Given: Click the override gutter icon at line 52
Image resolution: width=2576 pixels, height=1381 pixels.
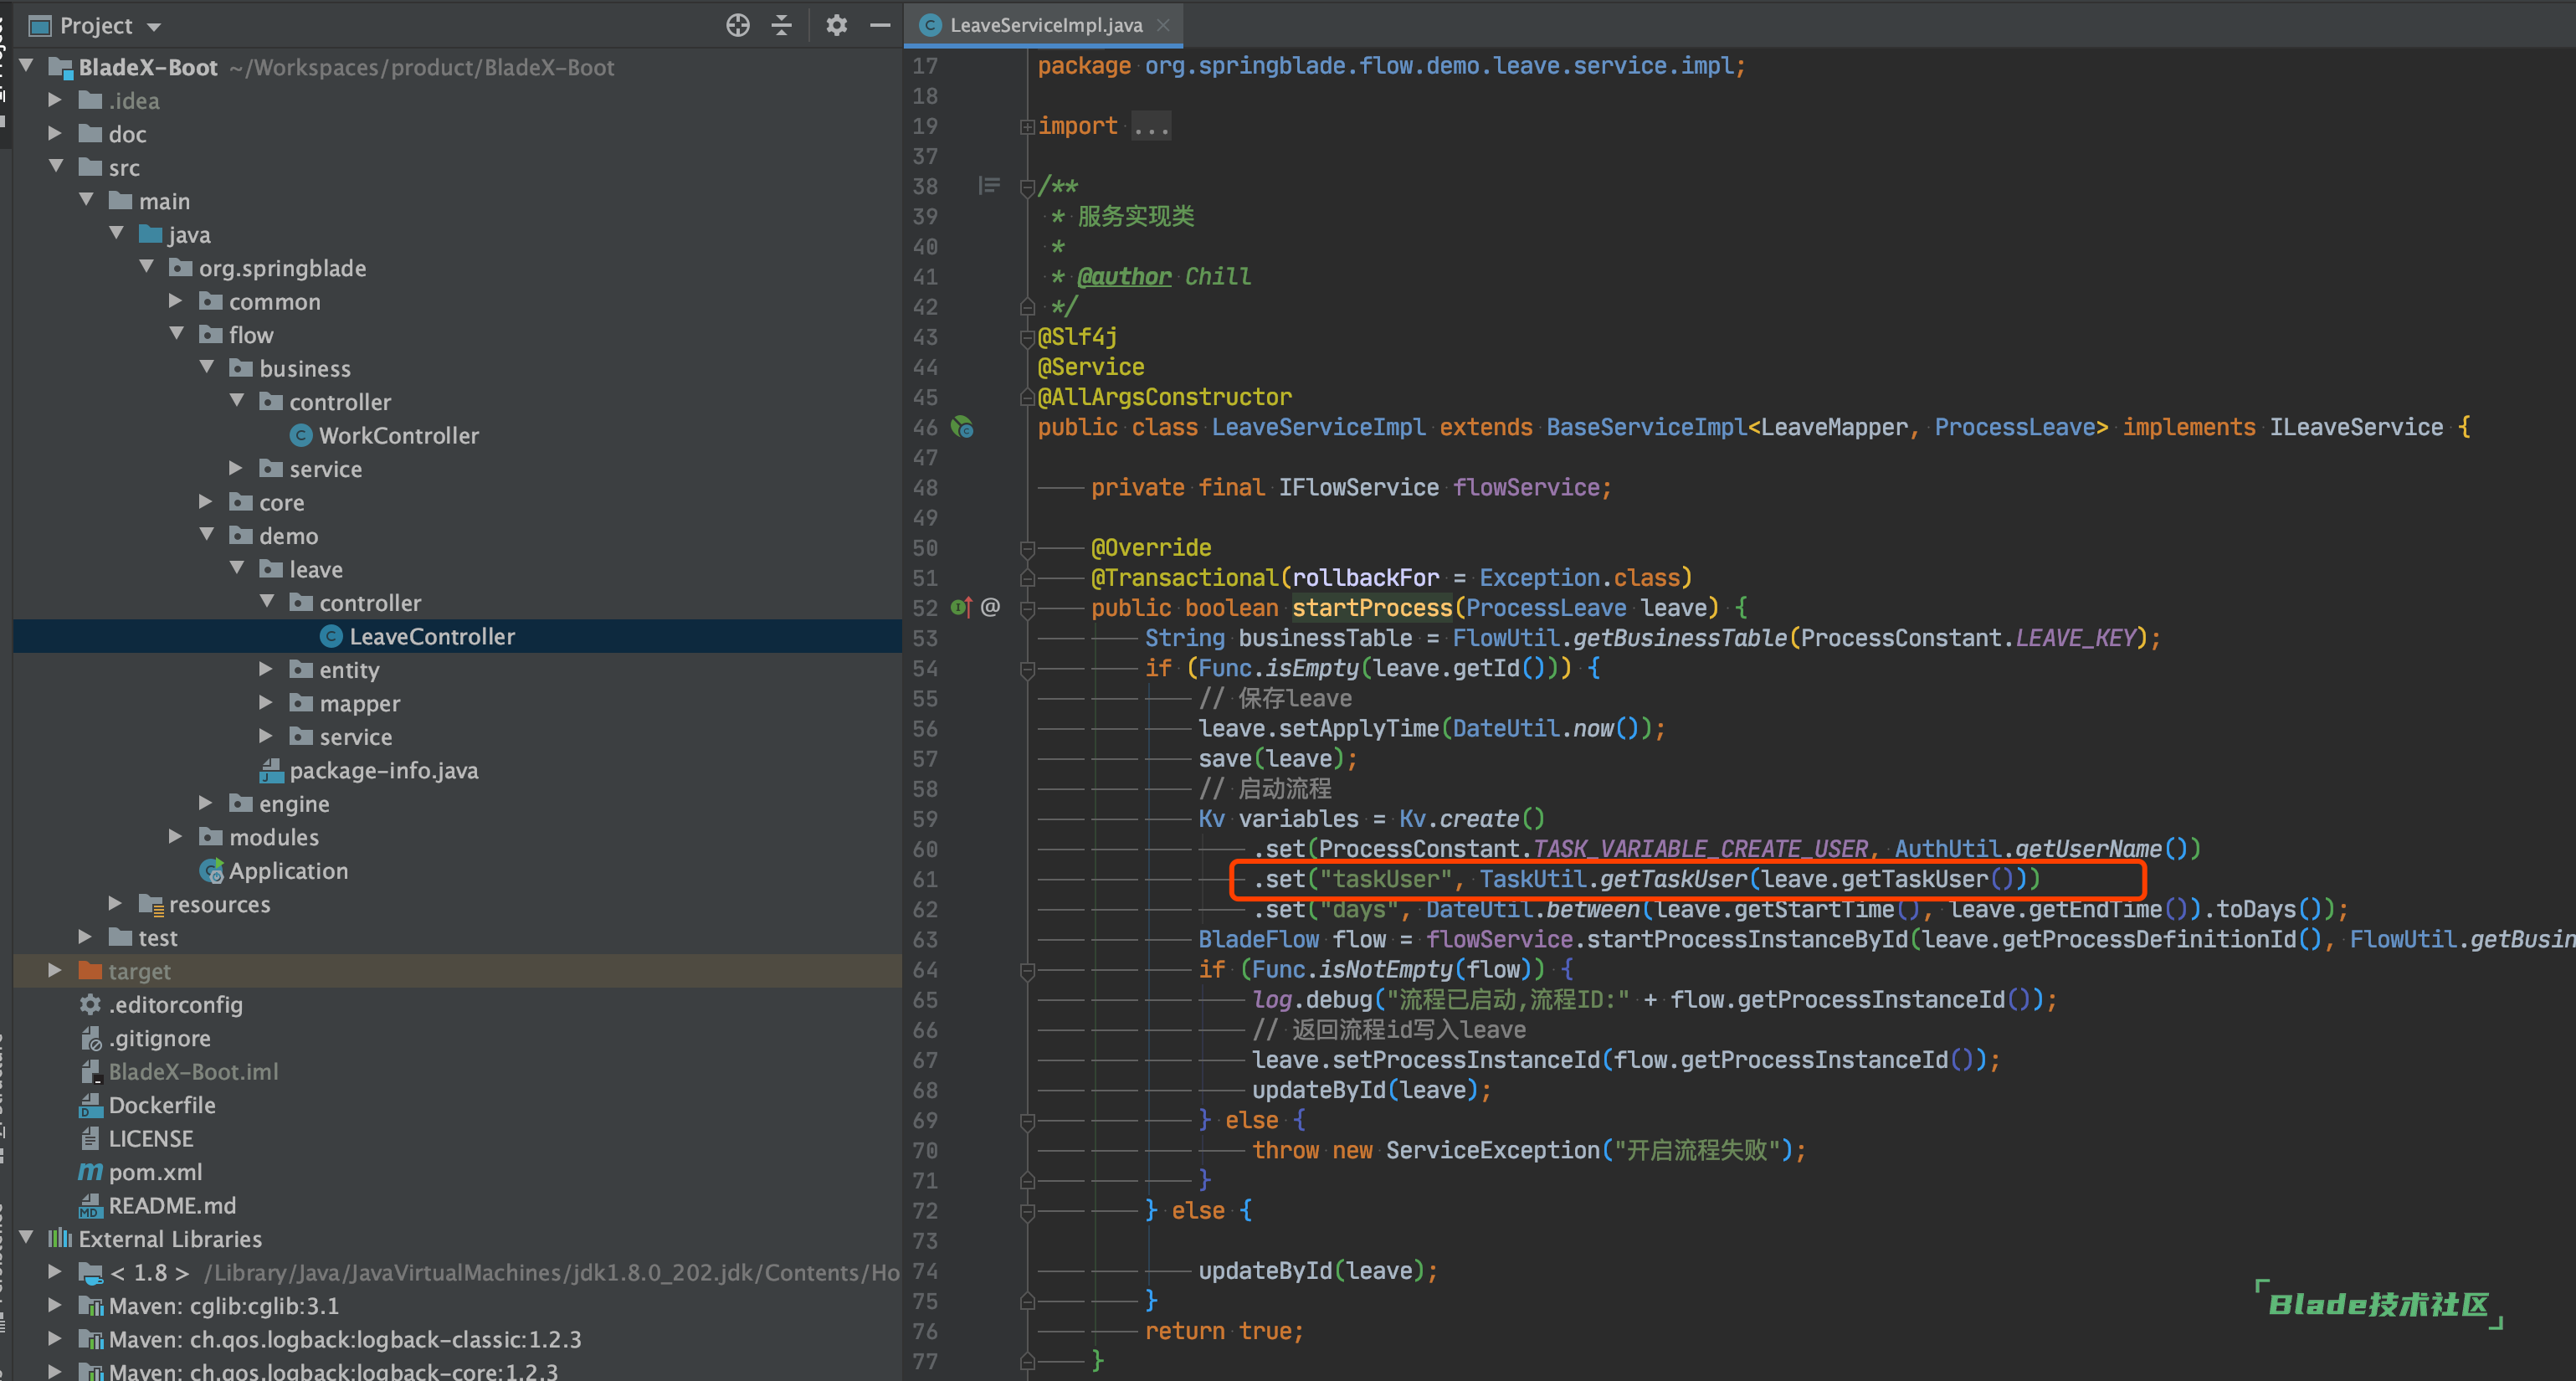Looking at the screenshot, I should [961, 607].
